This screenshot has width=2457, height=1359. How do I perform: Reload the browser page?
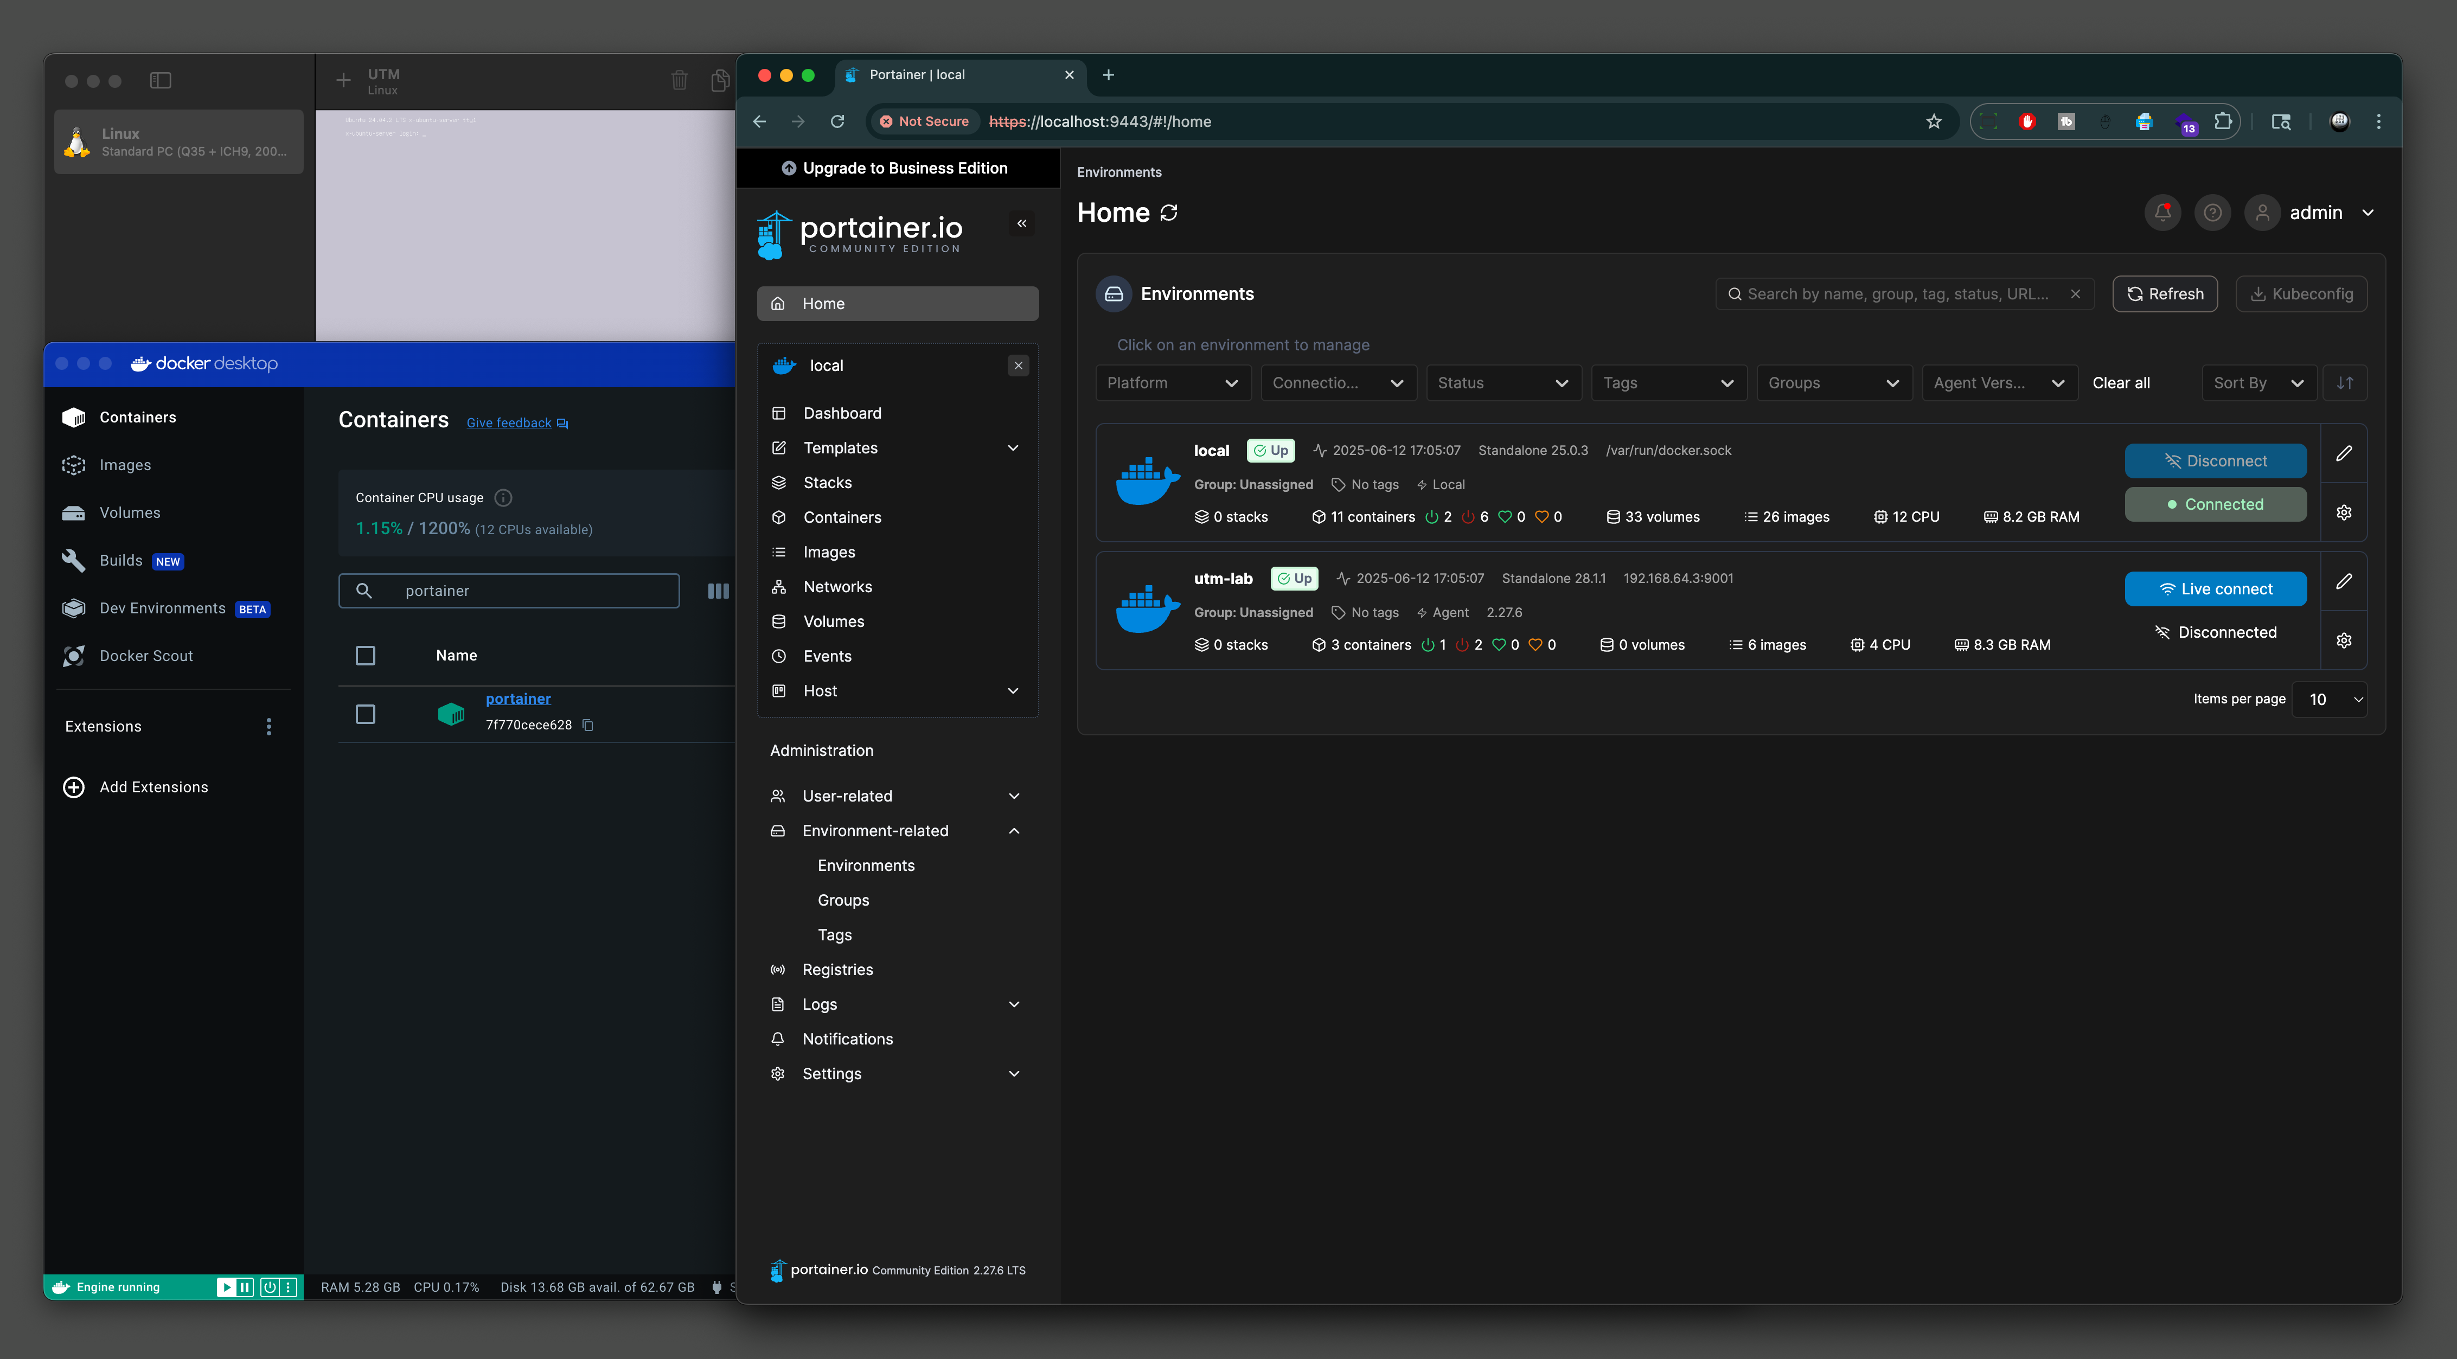pos(837,121)
